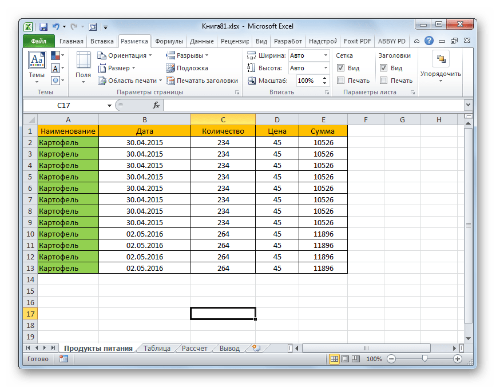Open Sheet Options (Параметры листа) dialog launcher
This screenshot has height=388, width=496.
click(x=412, y=92)
